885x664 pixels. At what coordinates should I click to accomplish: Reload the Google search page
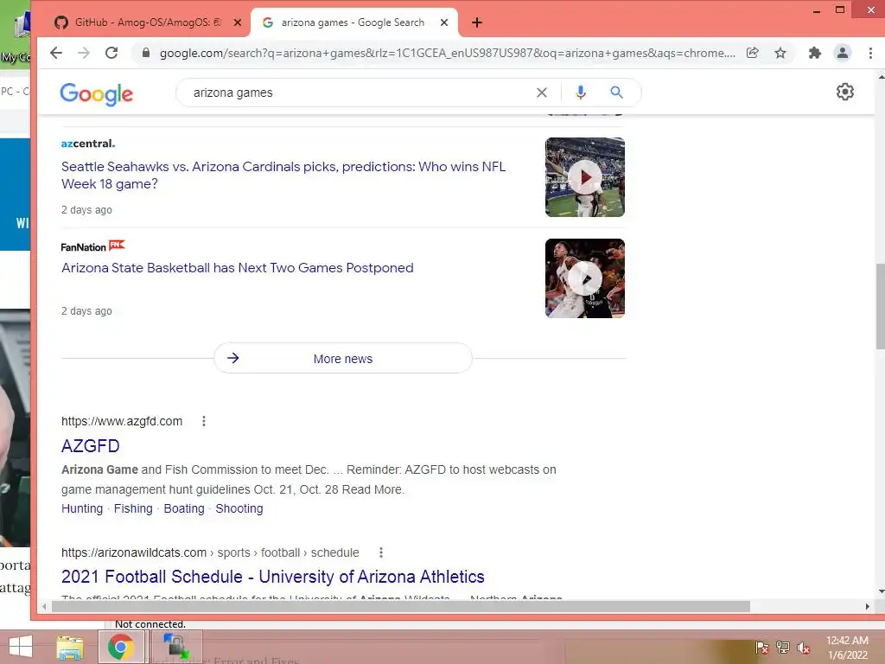[111, 53]
